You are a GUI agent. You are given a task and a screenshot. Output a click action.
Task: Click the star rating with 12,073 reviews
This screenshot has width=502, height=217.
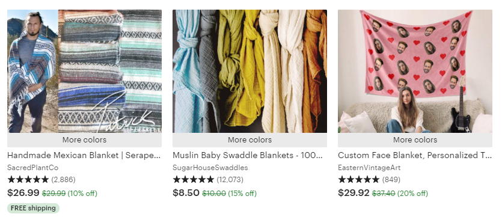(208, 180)
